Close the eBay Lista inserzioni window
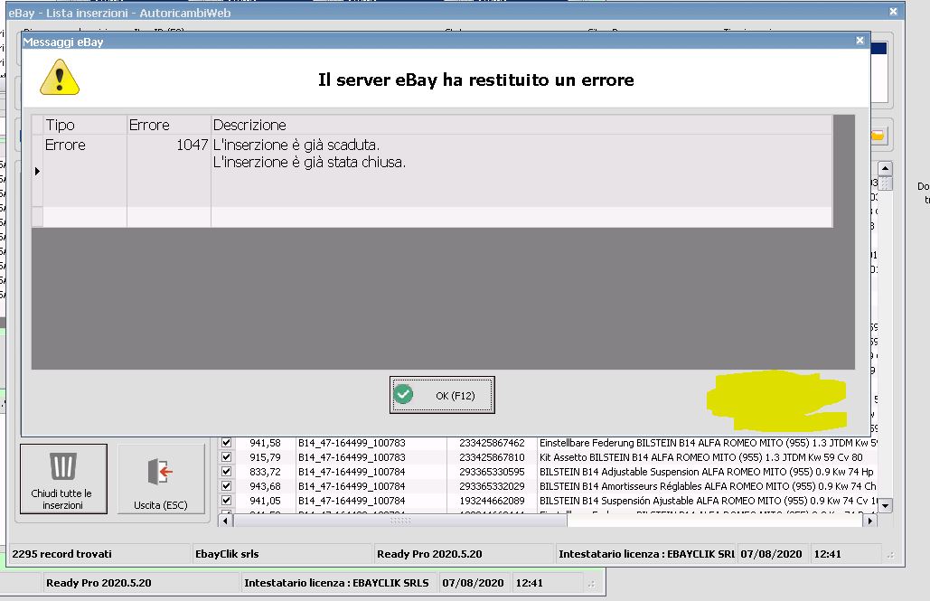The width and height of the screenshot is (930, 601). tap(893, 11)
